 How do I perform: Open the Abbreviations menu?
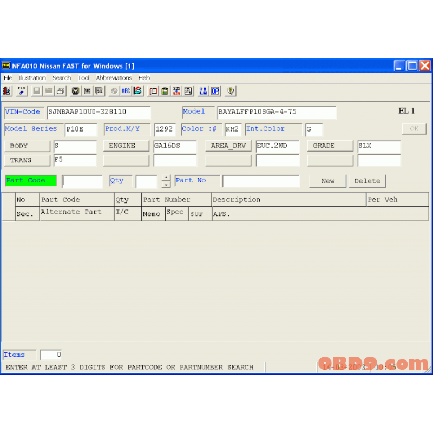point(114,78)
